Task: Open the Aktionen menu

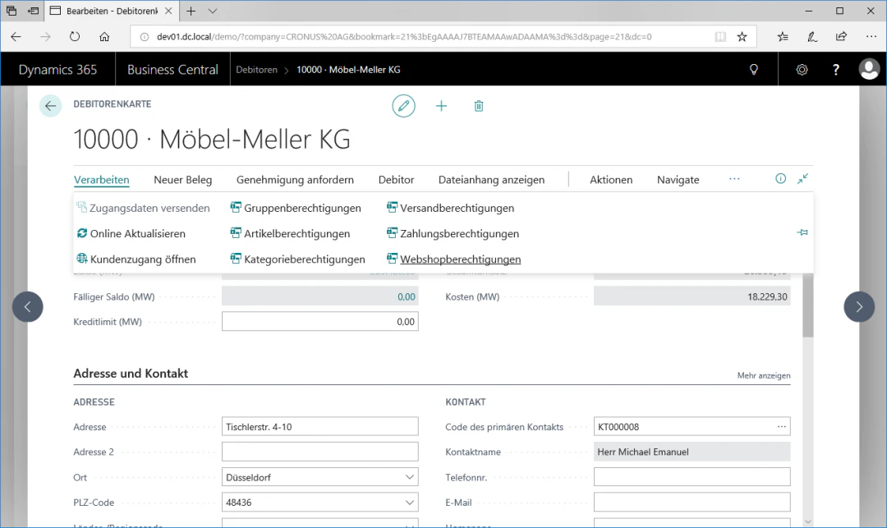Action: click(x=611, y=180)
